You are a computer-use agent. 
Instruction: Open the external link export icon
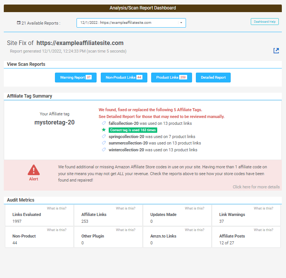[x=276, y=51]
